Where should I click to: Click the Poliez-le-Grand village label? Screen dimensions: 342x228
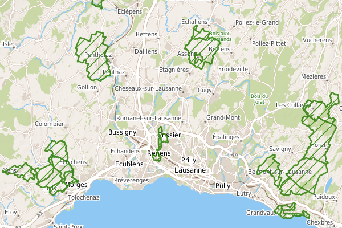coord(257,22)
